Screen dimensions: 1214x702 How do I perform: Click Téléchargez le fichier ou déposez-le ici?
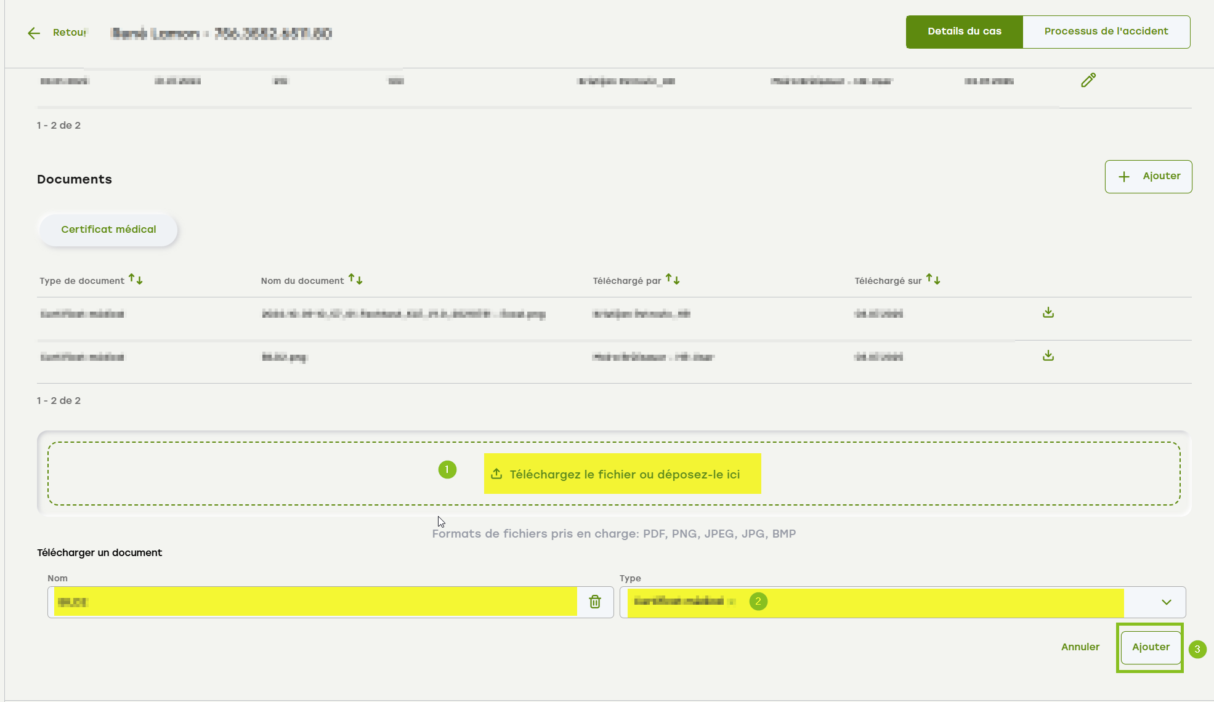click(625, 474)
